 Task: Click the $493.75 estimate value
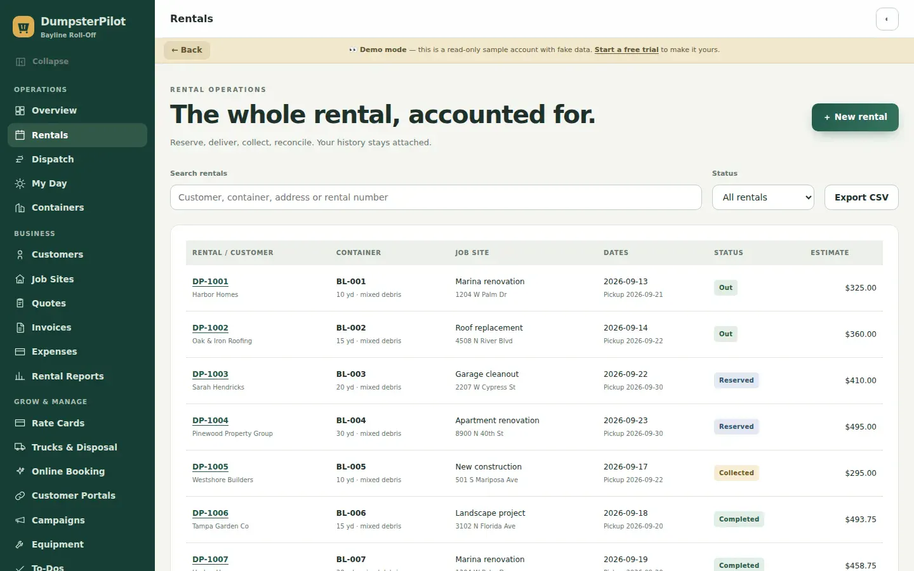860,520
